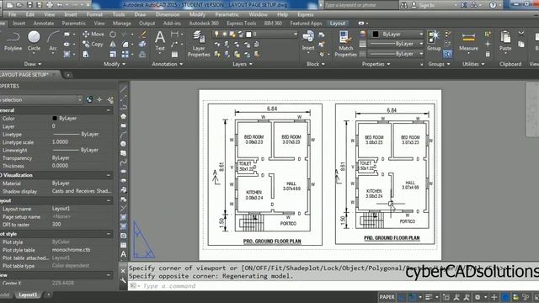Image resolution: width=539 pixels, height=303 pixels.
Task: Open the object color ByLayer dropdown
Action: pyautogui.click(x=397, y=34)
